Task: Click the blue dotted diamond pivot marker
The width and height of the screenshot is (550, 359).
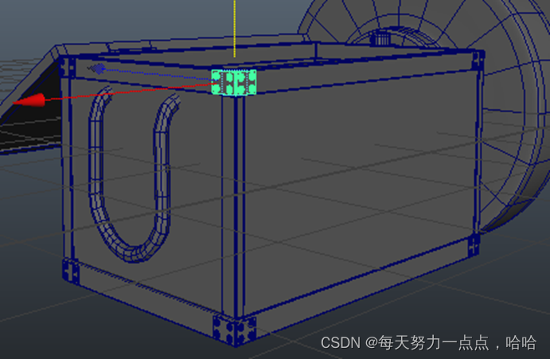Action: pyautogui.click(x=97, y=68)
